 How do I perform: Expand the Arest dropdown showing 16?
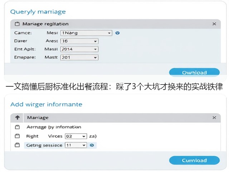(79, 41)
